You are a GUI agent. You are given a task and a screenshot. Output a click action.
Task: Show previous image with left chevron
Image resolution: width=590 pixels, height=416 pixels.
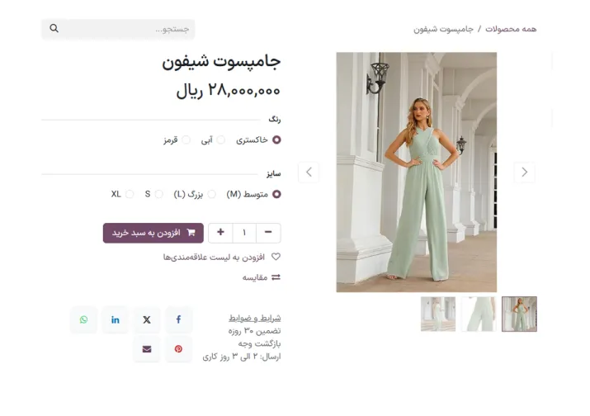pos(309,173)
